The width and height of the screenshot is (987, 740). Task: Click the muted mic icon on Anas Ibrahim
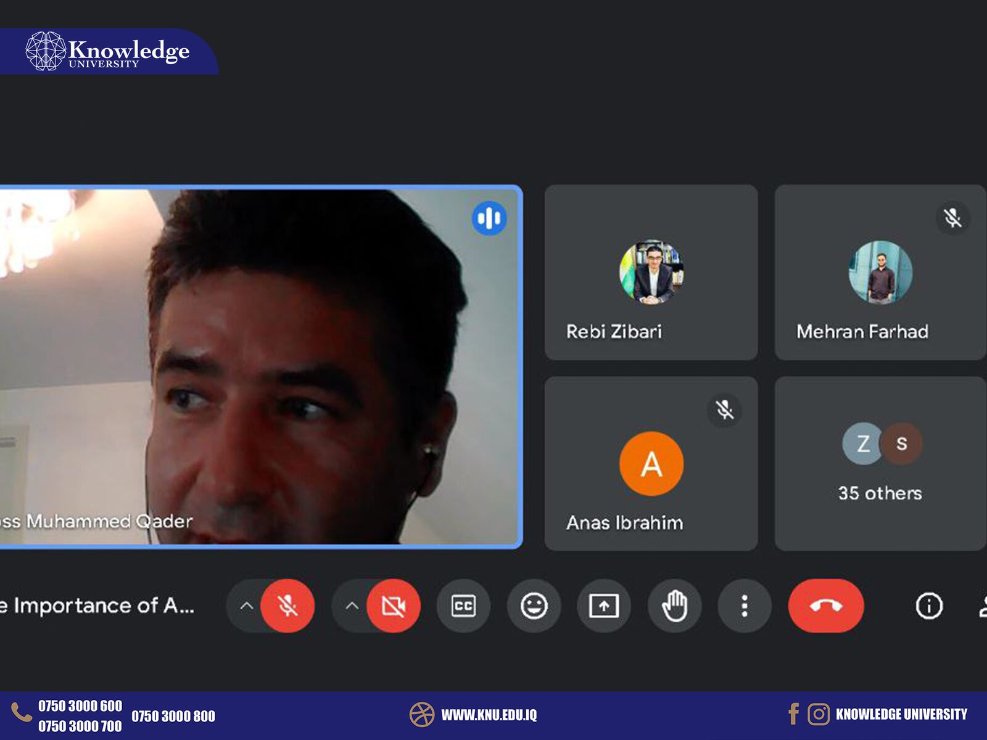(x=724, y=409)
